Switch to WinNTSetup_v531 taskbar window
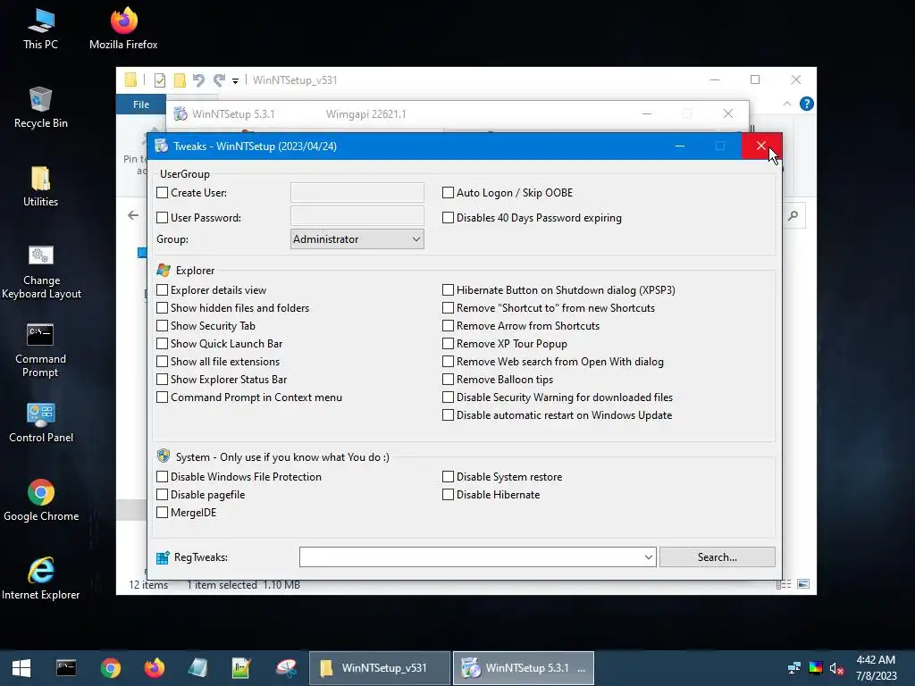 pyautogui.click(x=380, y=668)
